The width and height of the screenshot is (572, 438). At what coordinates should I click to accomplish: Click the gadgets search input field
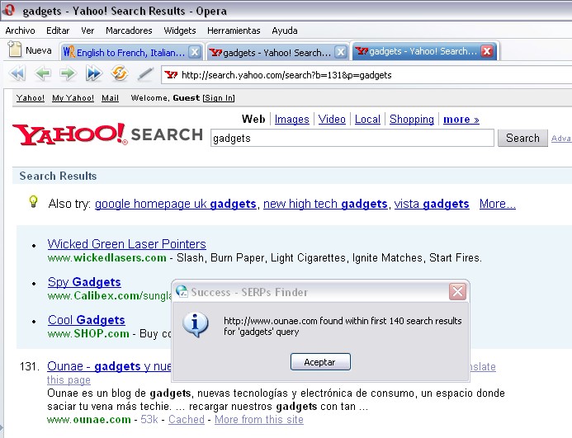pos(352,138)
